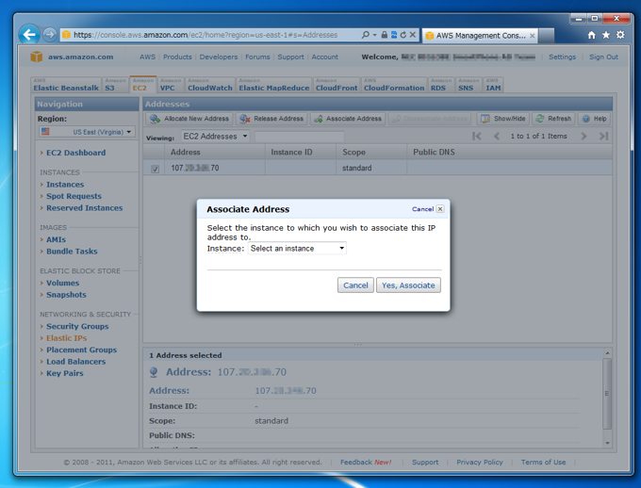This screenshot has height=488, width=641.
Task: Click the stop loading X in address bar
Action: pyautogui.click(x=413, y=35)
